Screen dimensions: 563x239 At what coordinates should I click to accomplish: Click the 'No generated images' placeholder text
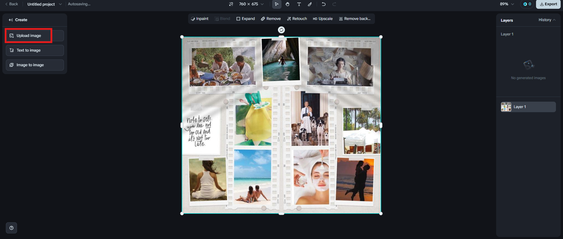[x=528, y=78]
